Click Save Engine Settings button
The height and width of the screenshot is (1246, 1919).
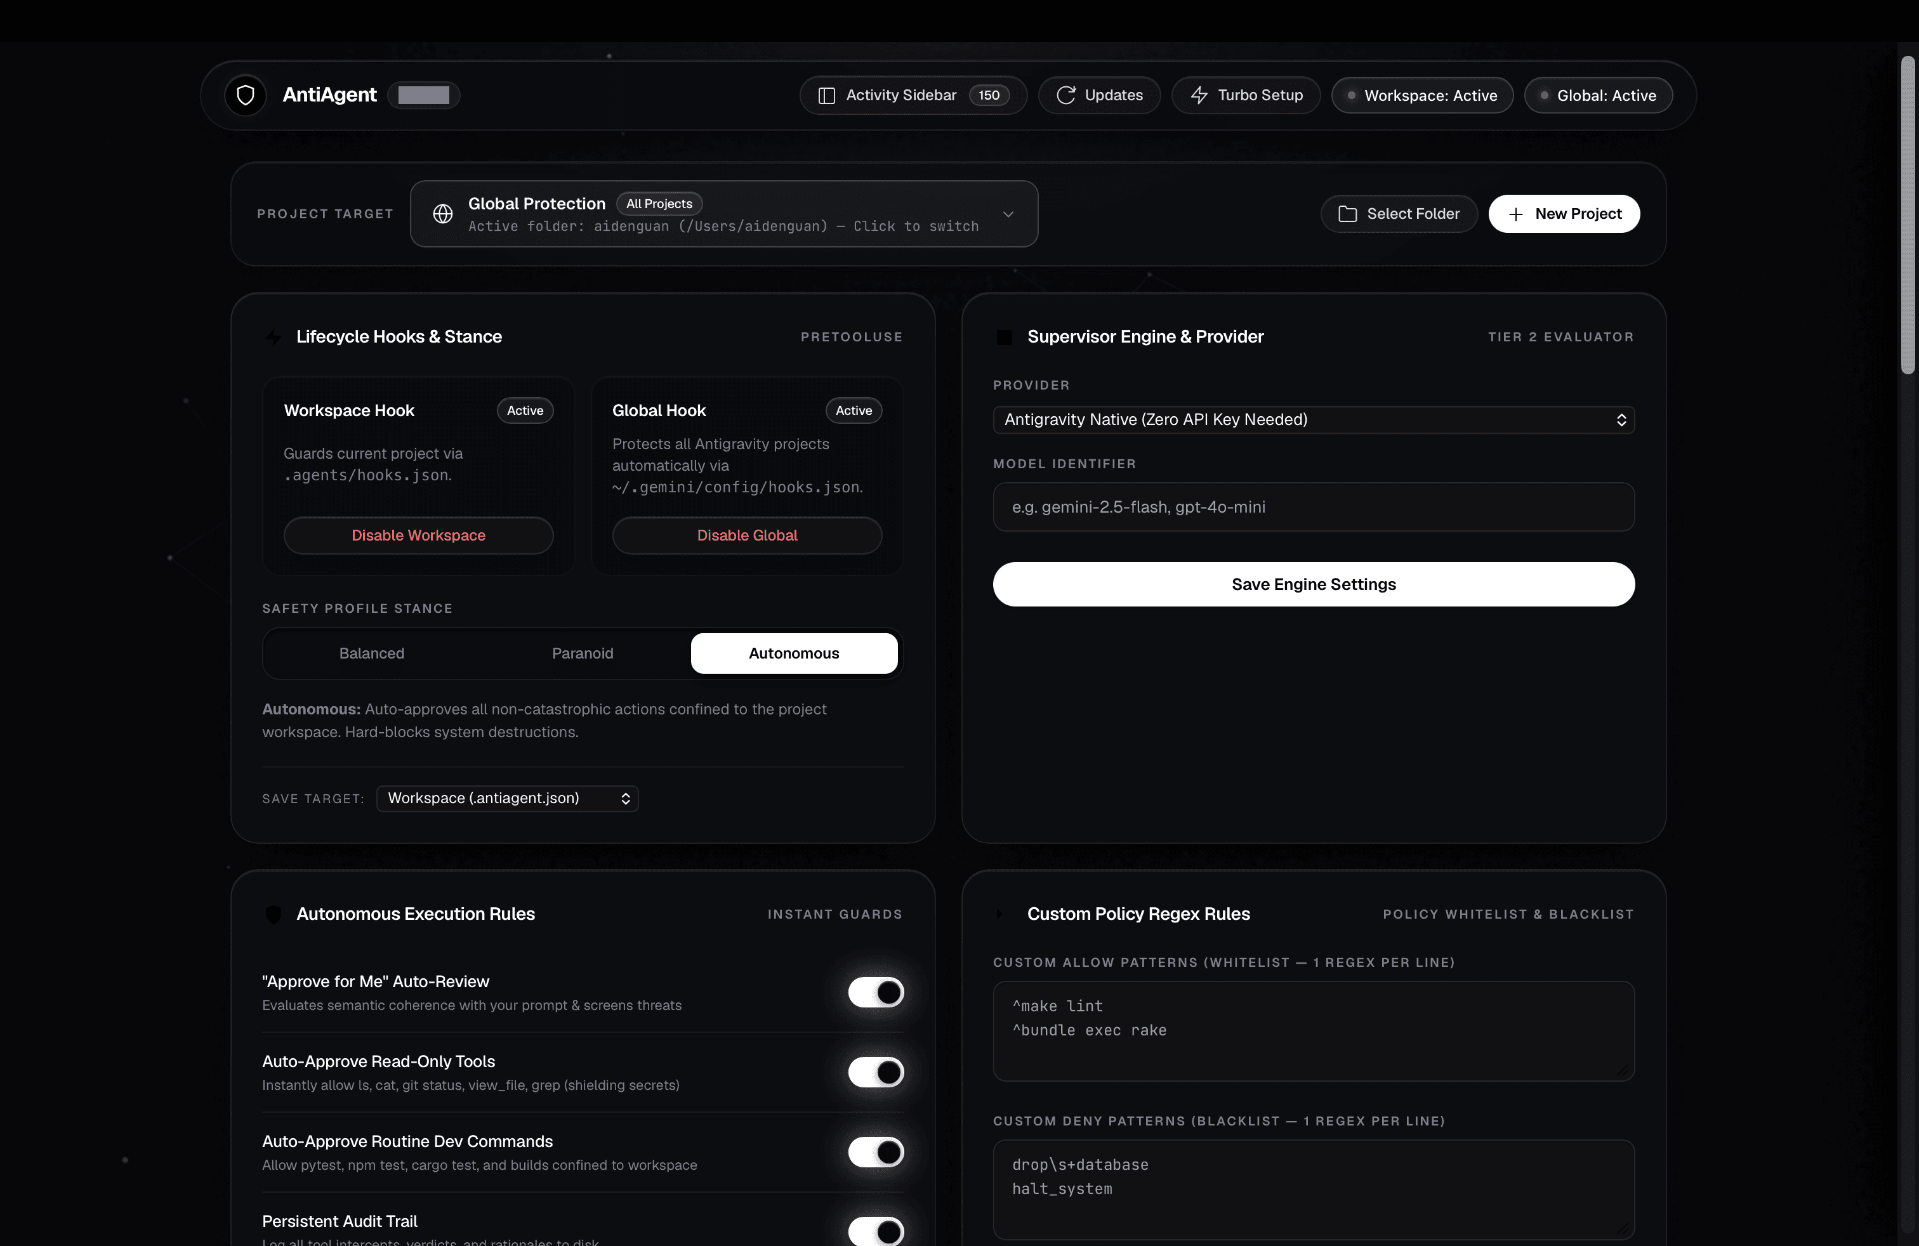point(1314,584)
